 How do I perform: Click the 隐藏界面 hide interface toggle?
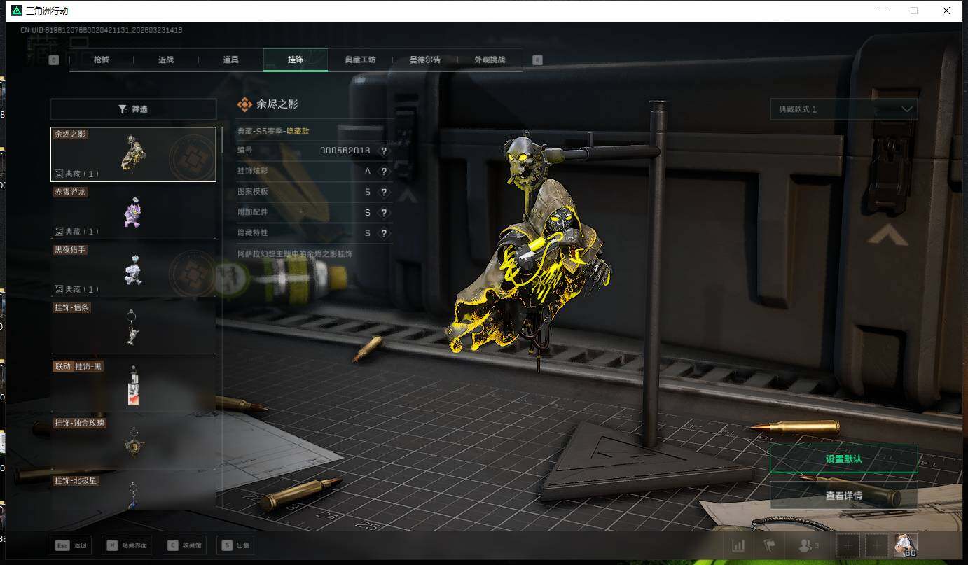(127, 545)
